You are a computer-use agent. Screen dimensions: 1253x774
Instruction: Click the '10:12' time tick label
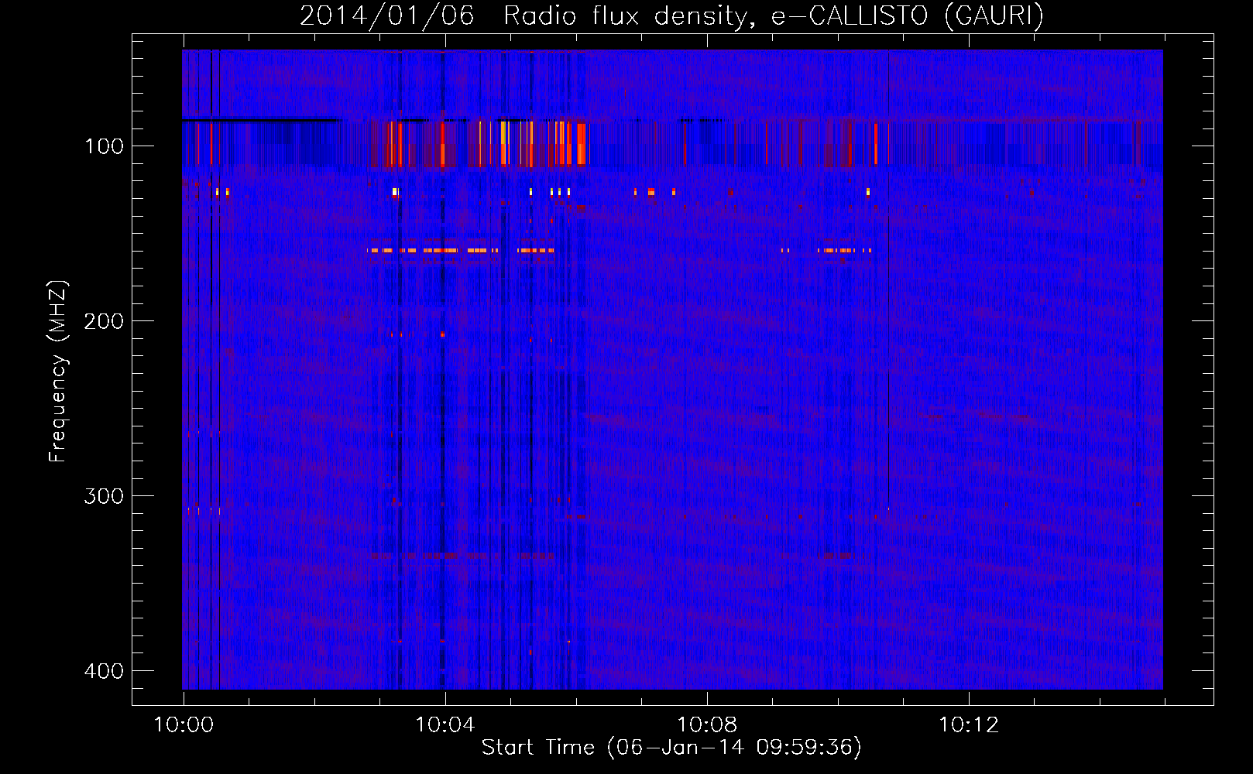click(968, 725)
